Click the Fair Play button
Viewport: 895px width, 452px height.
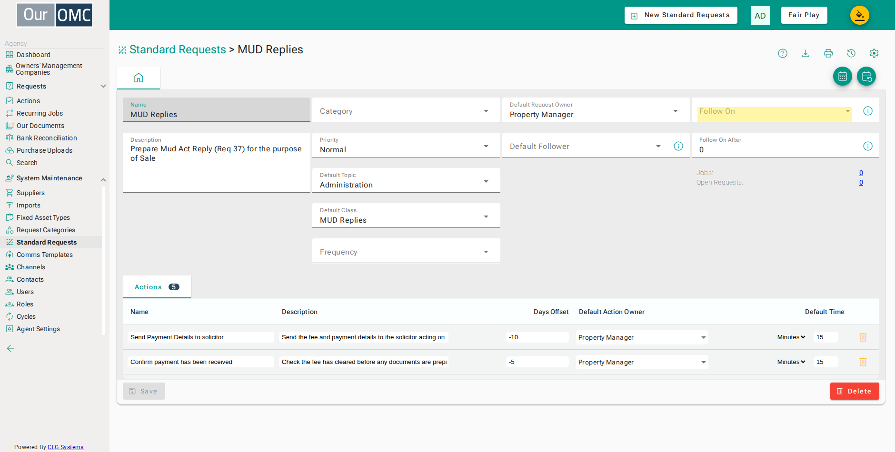804,15
